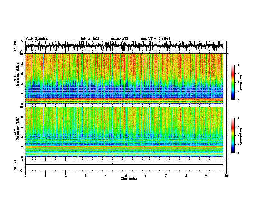Click the "VLF Spectra" plot title
This screenshot has height=197, width=255.
pos(36,39)
